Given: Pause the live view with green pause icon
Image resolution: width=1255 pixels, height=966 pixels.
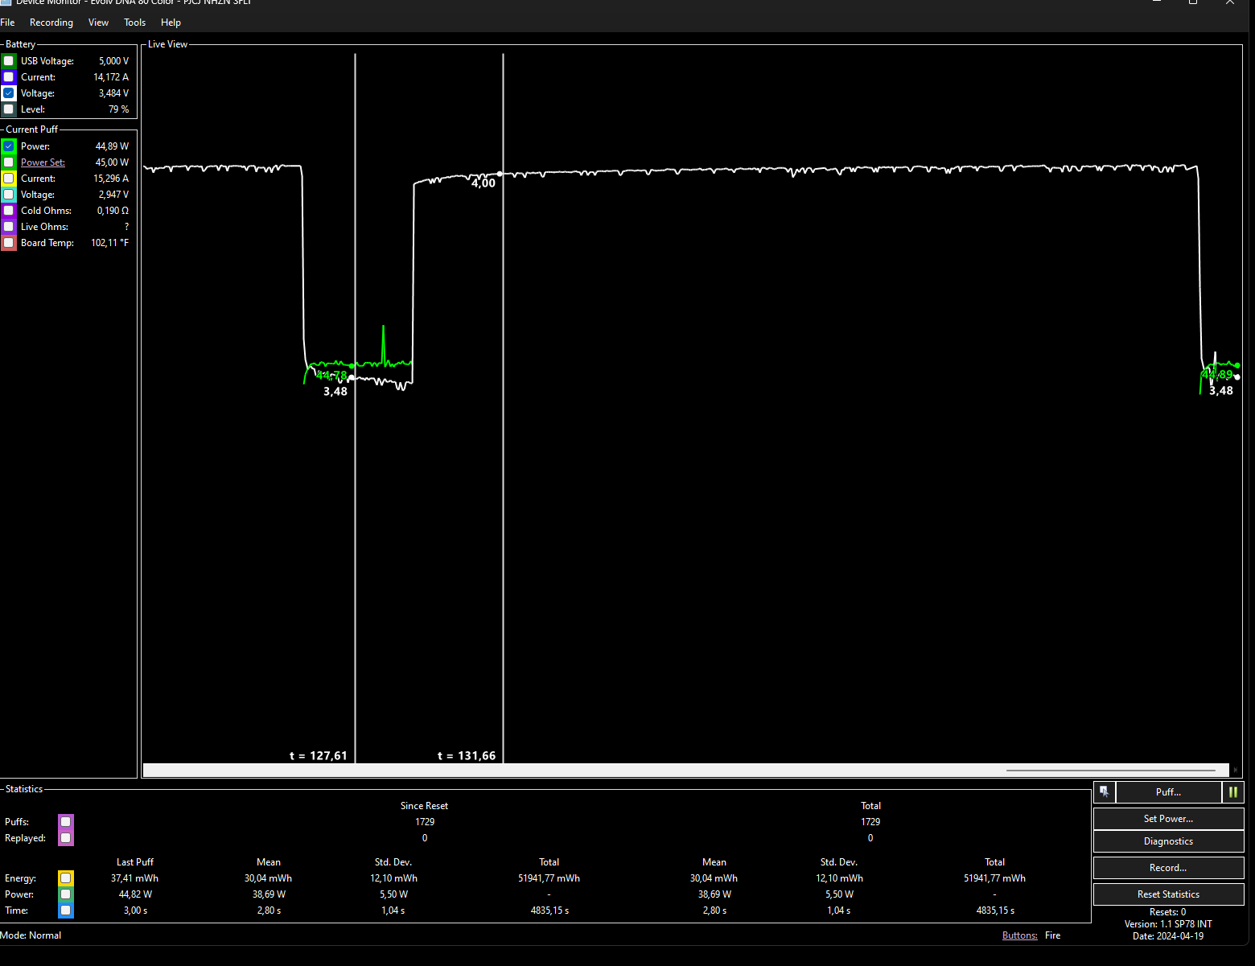Looking at the screenshot, I should pos(1232,792).
